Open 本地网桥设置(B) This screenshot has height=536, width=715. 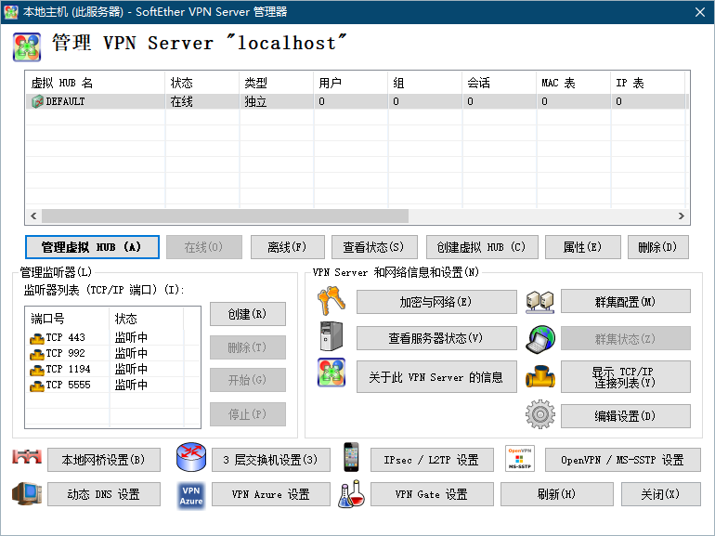[x=104, y=460]
